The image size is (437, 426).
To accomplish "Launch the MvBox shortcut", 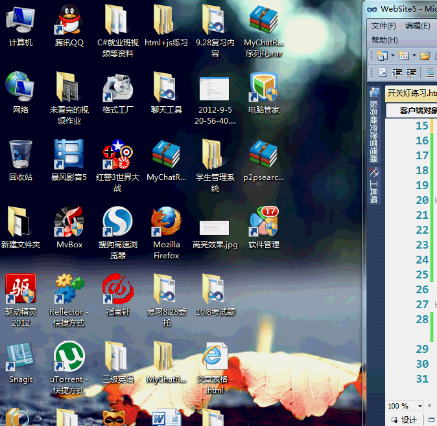I will [x=69, y=228].
